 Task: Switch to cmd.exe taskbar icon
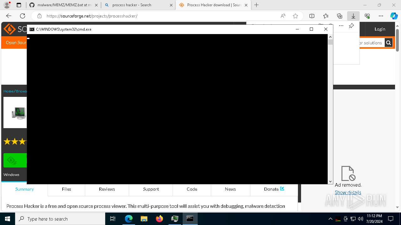(190, 219)
